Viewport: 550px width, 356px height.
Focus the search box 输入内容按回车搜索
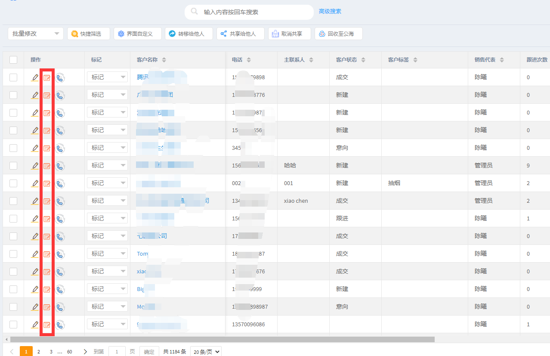click(254, 12)
